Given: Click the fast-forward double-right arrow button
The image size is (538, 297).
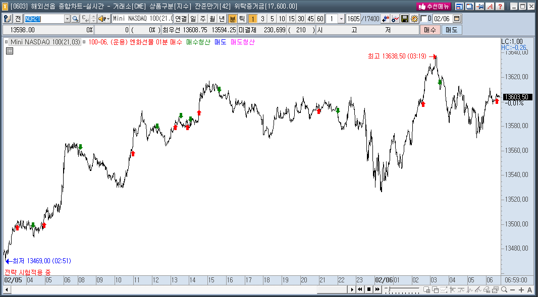Looking at the screenshot, I should pos(378,289).
